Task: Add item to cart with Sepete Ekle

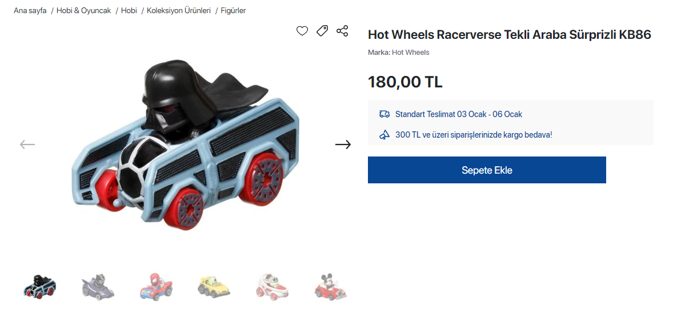Action: [487, 170]
